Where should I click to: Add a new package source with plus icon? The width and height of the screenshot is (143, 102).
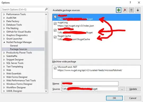pyautogui.click(x=119, y=10)
